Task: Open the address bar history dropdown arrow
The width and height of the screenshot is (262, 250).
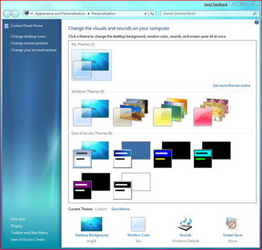Action: pos(145,14)
